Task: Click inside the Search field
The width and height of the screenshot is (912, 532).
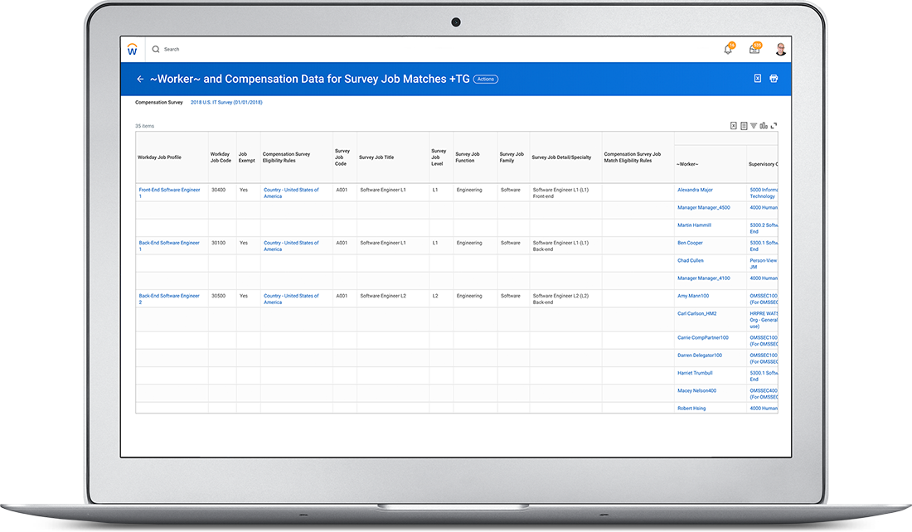Action: pos(207,49)
